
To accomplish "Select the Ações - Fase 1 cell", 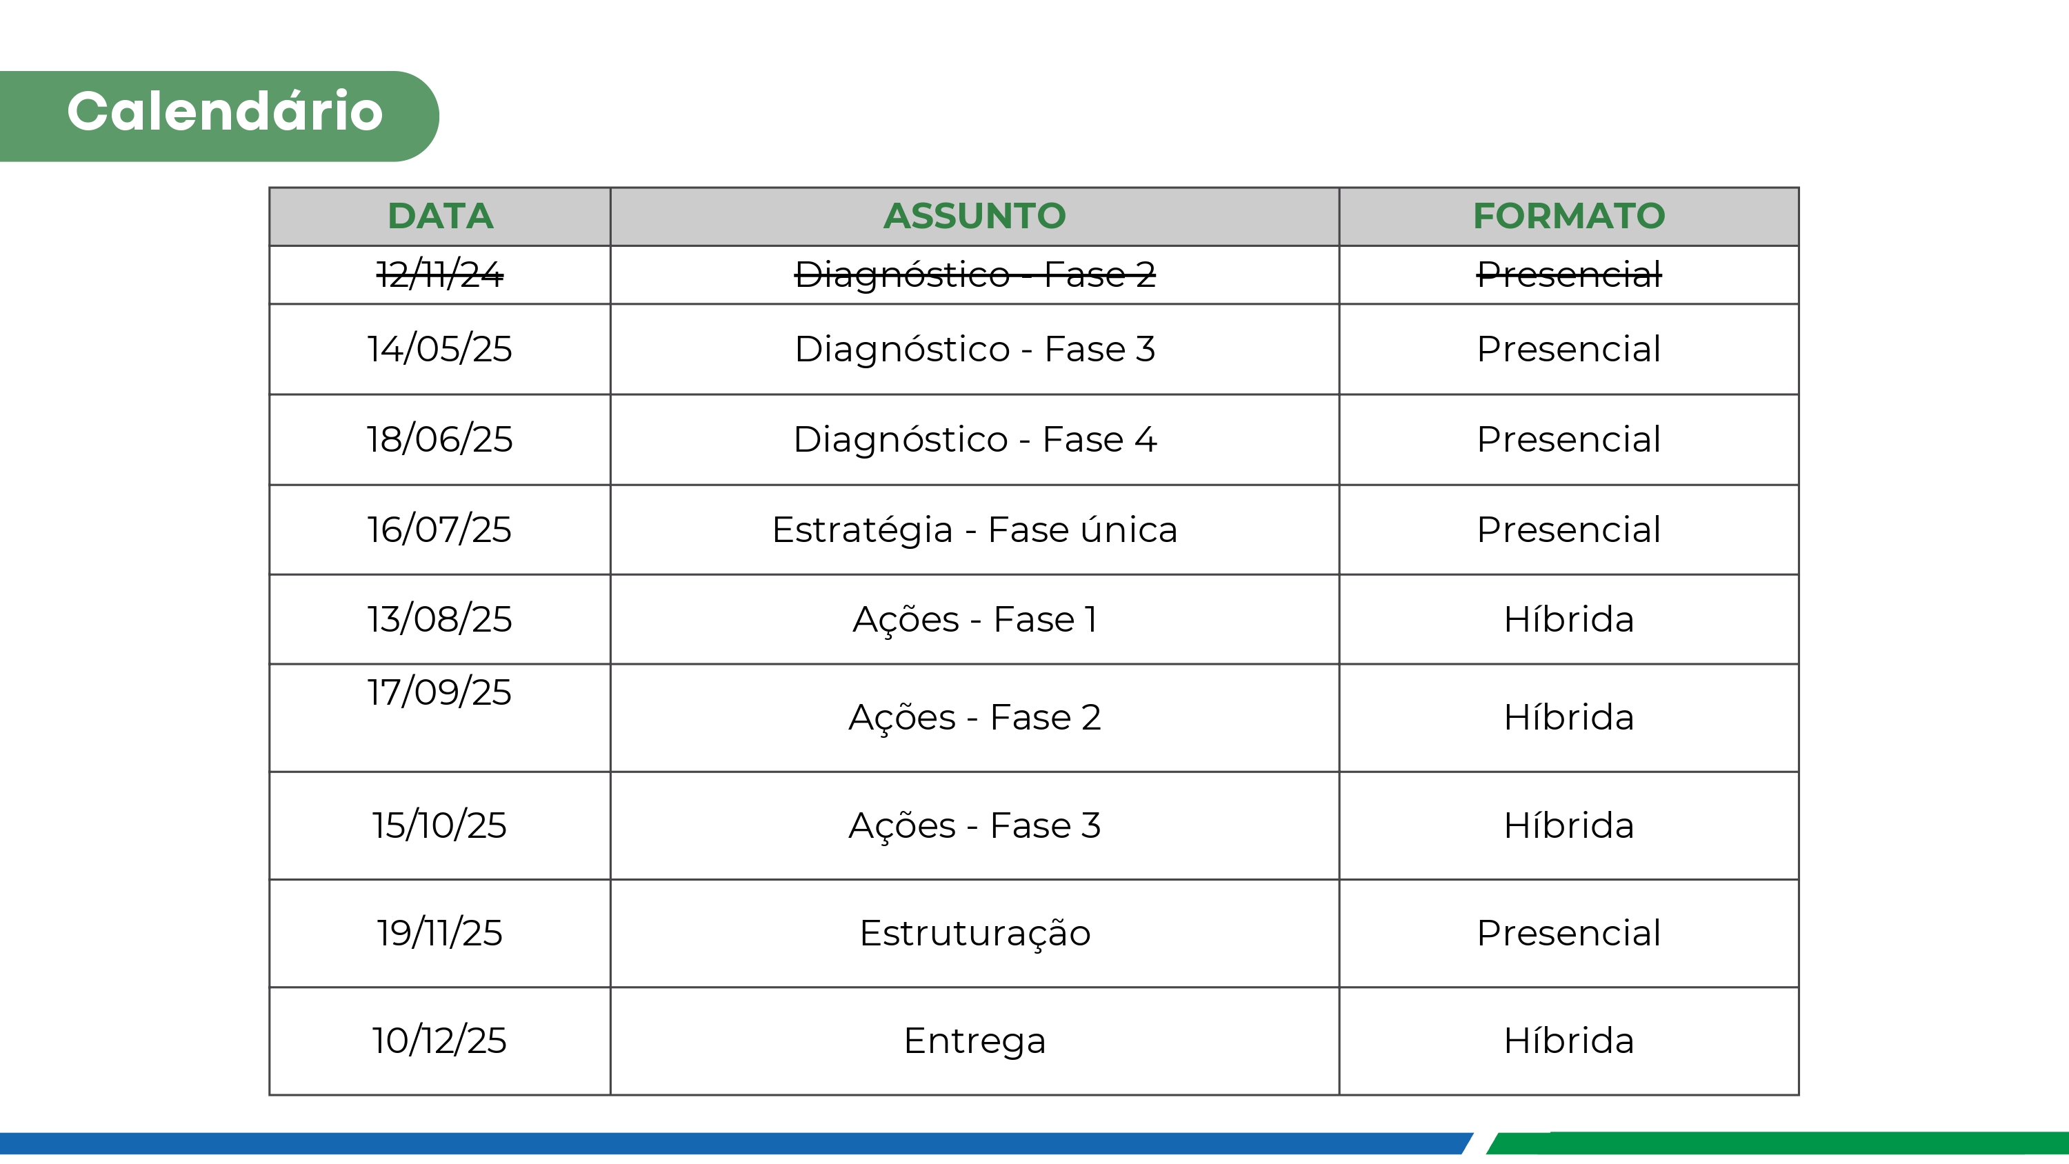I will [x=974, y=620].
